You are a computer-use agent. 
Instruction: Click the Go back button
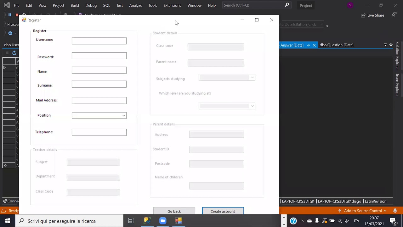click(174, 211)
